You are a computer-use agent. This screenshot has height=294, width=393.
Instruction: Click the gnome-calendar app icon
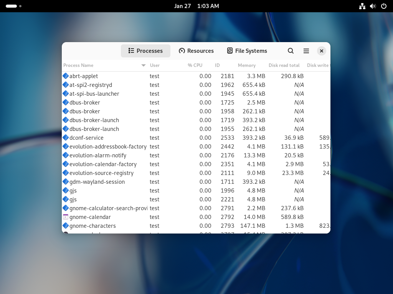(66, 217)
